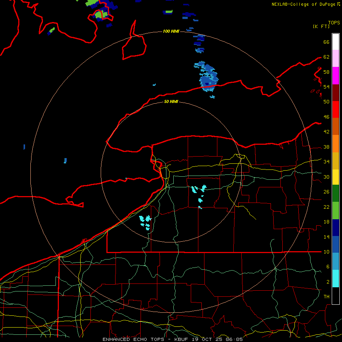Select the dark green legend swatch
The image size is (342, 342).
click(x=336, y=193)
